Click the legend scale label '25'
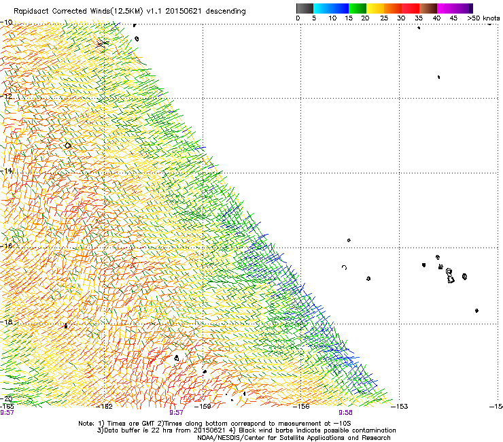Screen dimensions: 503x442 [384, 18]
